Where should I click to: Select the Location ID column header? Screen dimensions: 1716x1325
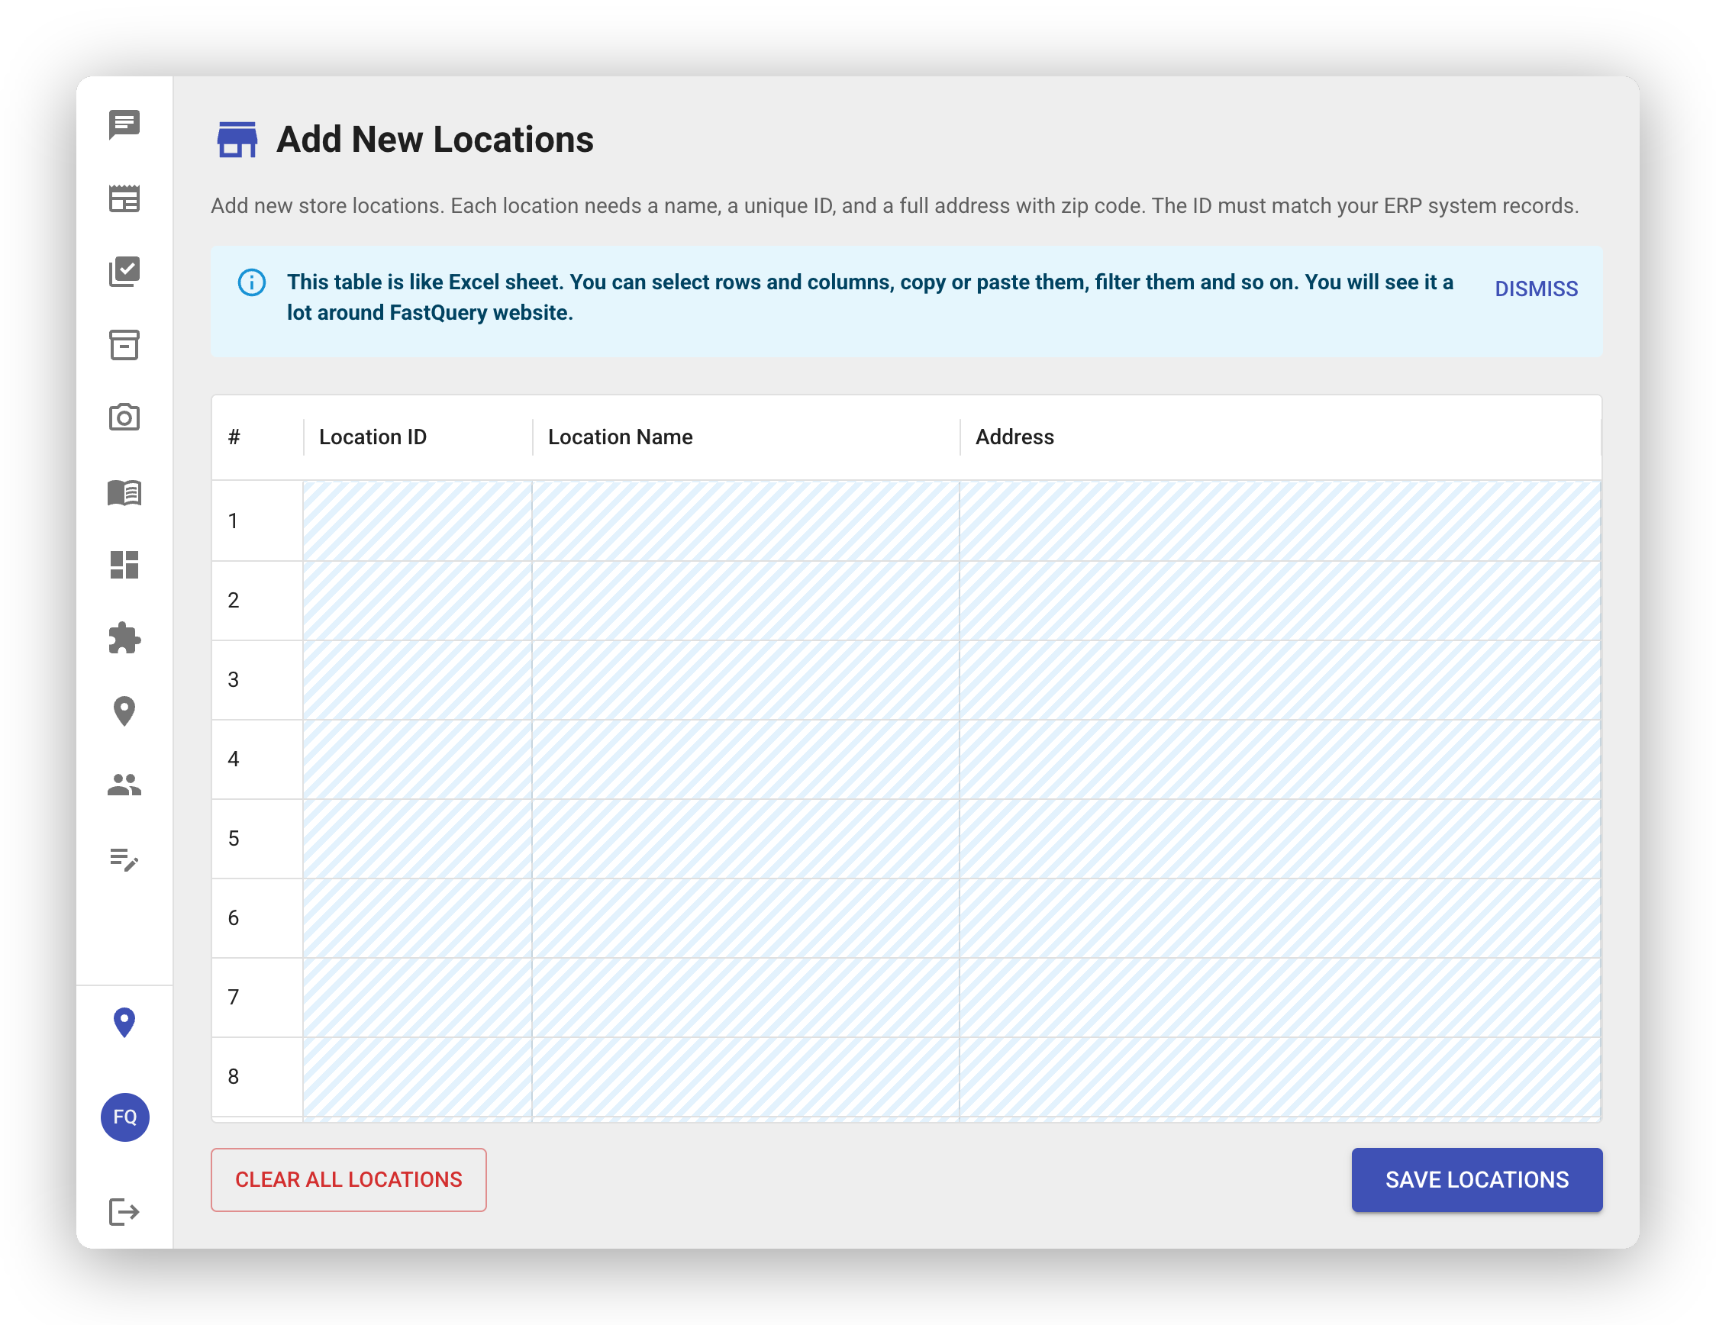coord(373,437)
